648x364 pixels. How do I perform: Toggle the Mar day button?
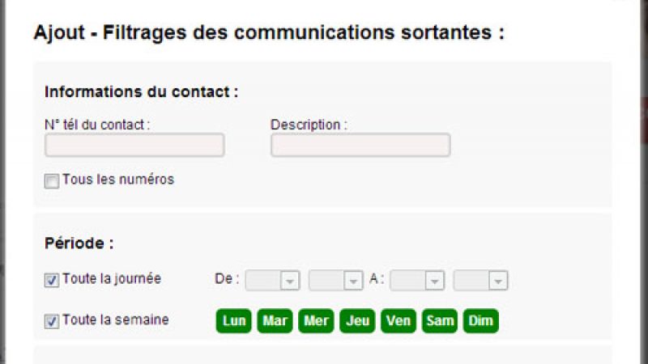tap(275, 321)
